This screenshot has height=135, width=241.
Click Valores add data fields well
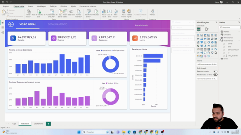[207, 64]
